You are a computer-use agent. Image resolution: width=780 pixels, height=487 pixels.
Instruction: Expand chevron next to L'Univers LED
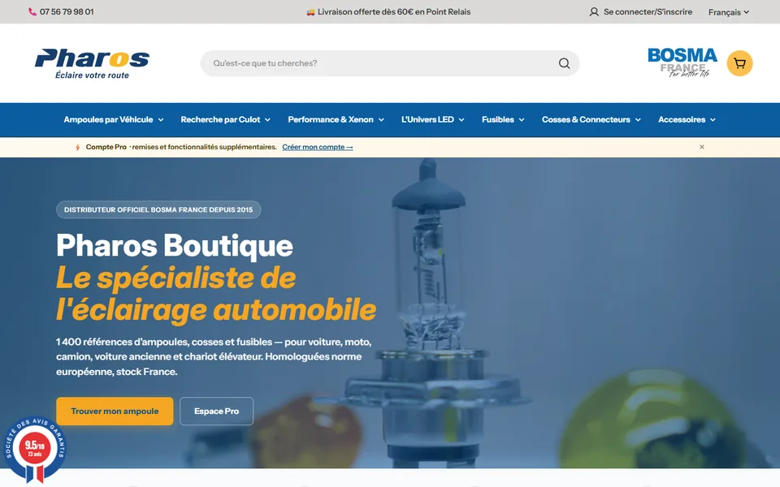point(461,120)
